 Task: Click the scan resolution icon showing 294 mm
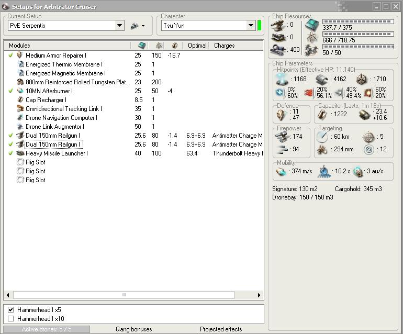click(x=322, y=149)
